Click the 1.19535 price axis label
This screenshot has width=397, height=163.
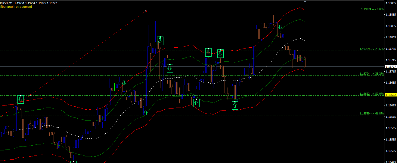tap(391, 140)
